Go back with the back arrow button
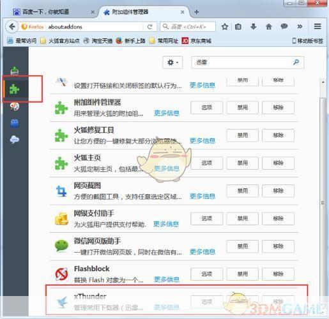 pyautogui.click(x=12, y=27)
